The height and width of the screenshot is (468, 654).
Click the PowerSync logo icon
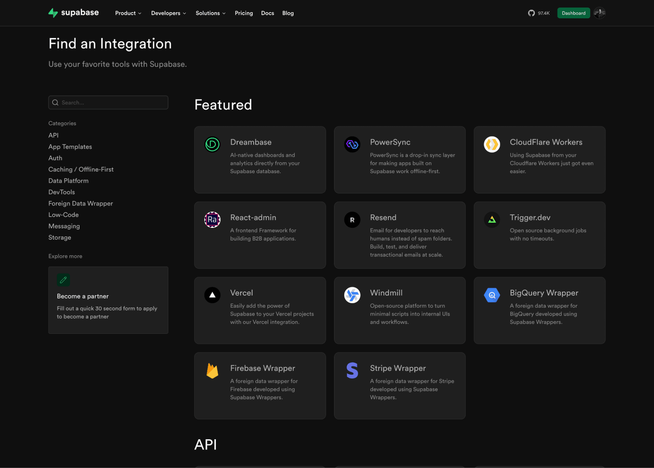[352, 144]
